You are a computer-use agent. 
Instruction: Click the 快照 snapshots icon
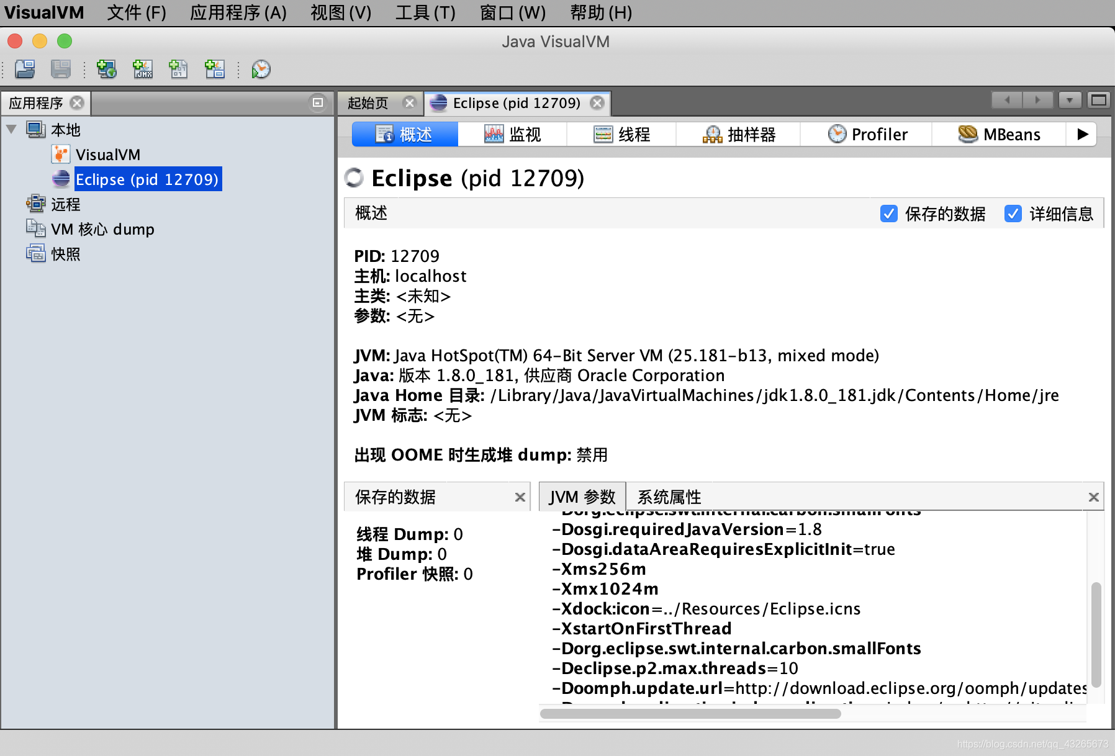click(36, 253)
